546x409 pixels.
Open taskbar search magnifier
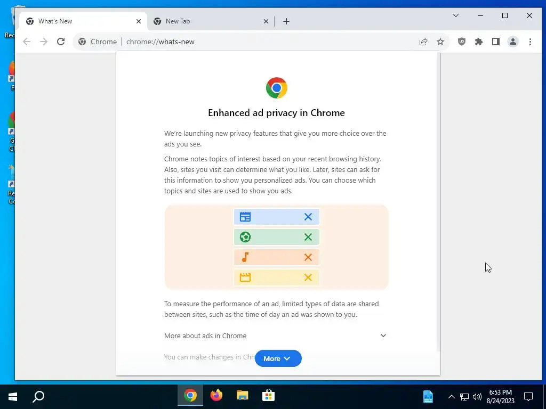[x=38, y=396]
